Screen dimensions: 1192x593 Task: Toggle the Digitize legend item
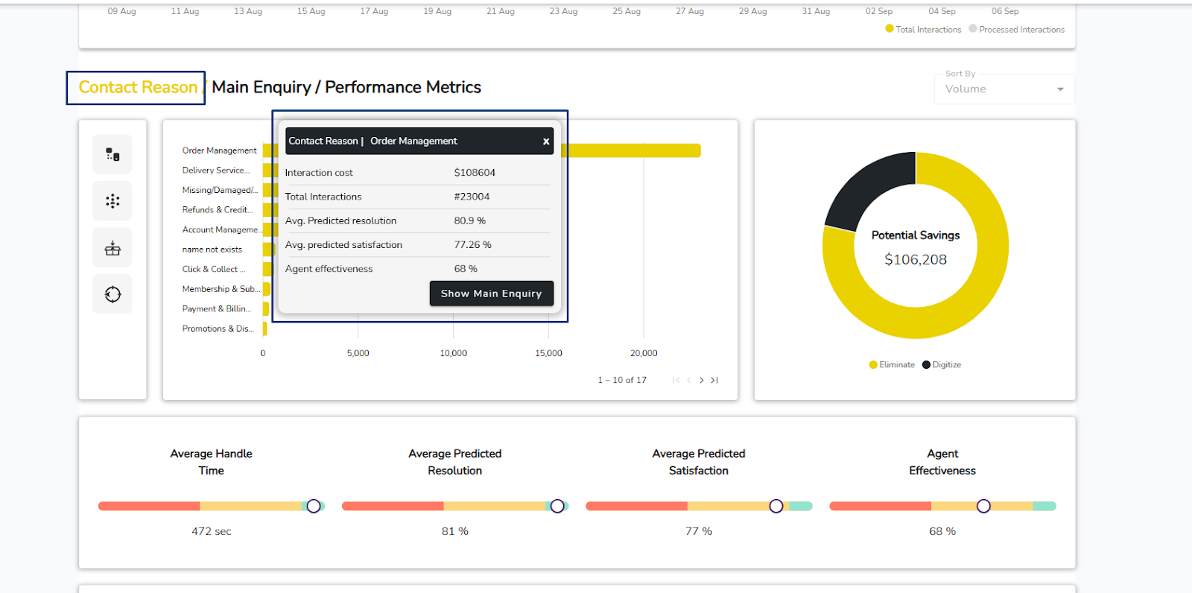point(942,365)
